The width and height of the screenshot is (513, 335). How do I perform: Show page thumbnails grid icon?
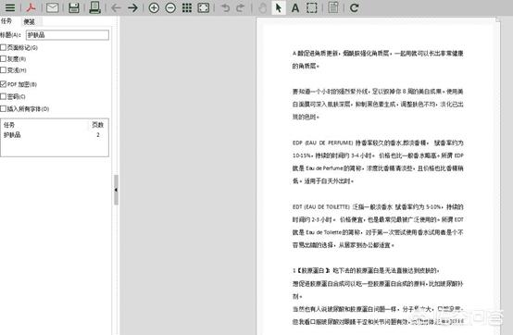click(187, 7)
